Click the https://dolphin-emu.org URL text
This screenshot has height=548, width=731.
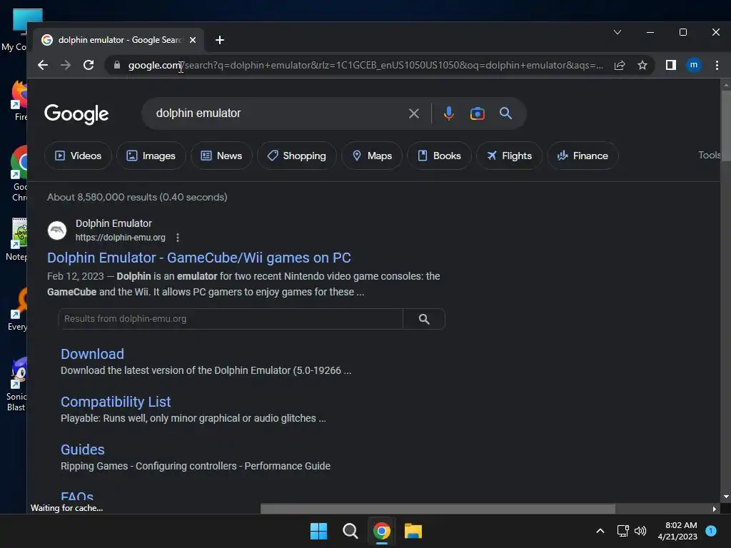tap(120, 238)
